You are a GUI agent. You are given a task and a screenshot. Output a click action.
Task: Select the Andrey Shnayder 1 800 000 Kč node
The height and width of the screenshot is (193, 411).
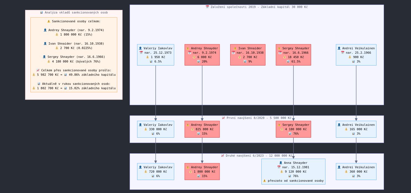pyautogui.click(x=202, y=172)
